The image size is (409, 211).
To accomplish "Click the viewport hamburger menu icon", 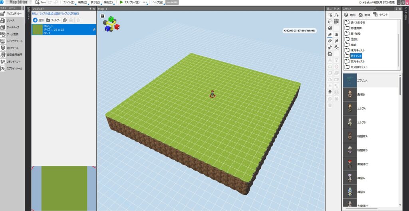I will pos(103,16).
